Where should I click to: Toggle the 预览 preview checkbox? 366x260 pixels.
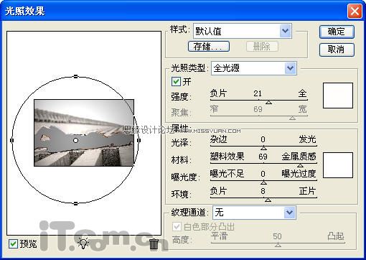click(13, 243)
